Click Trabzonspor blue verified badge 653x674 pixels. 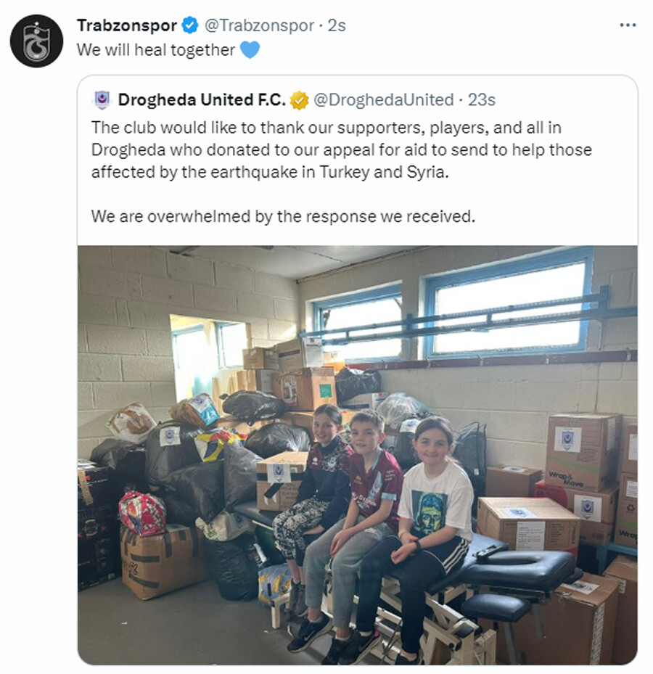click(190, 25)
